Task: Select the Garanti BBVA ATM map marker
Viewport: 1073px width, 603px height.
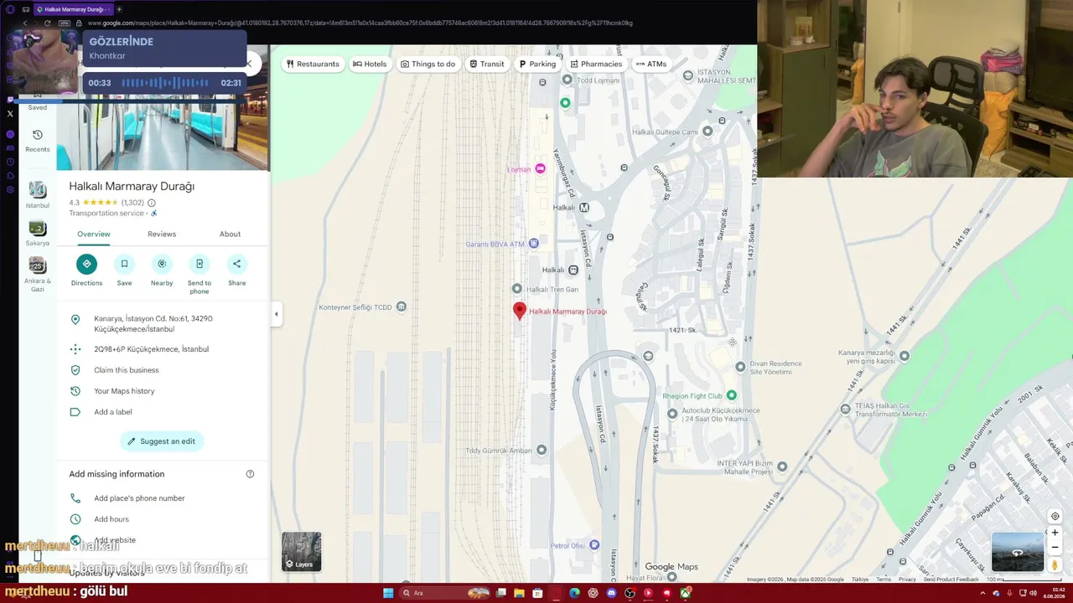Action: tap(534, 244)
